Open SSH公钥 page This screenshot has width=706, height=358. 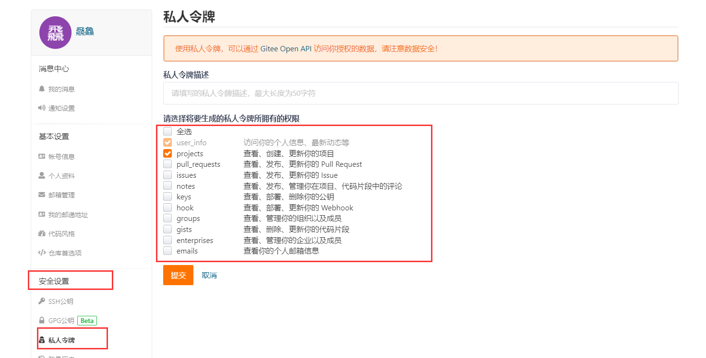tap(60, 301)
